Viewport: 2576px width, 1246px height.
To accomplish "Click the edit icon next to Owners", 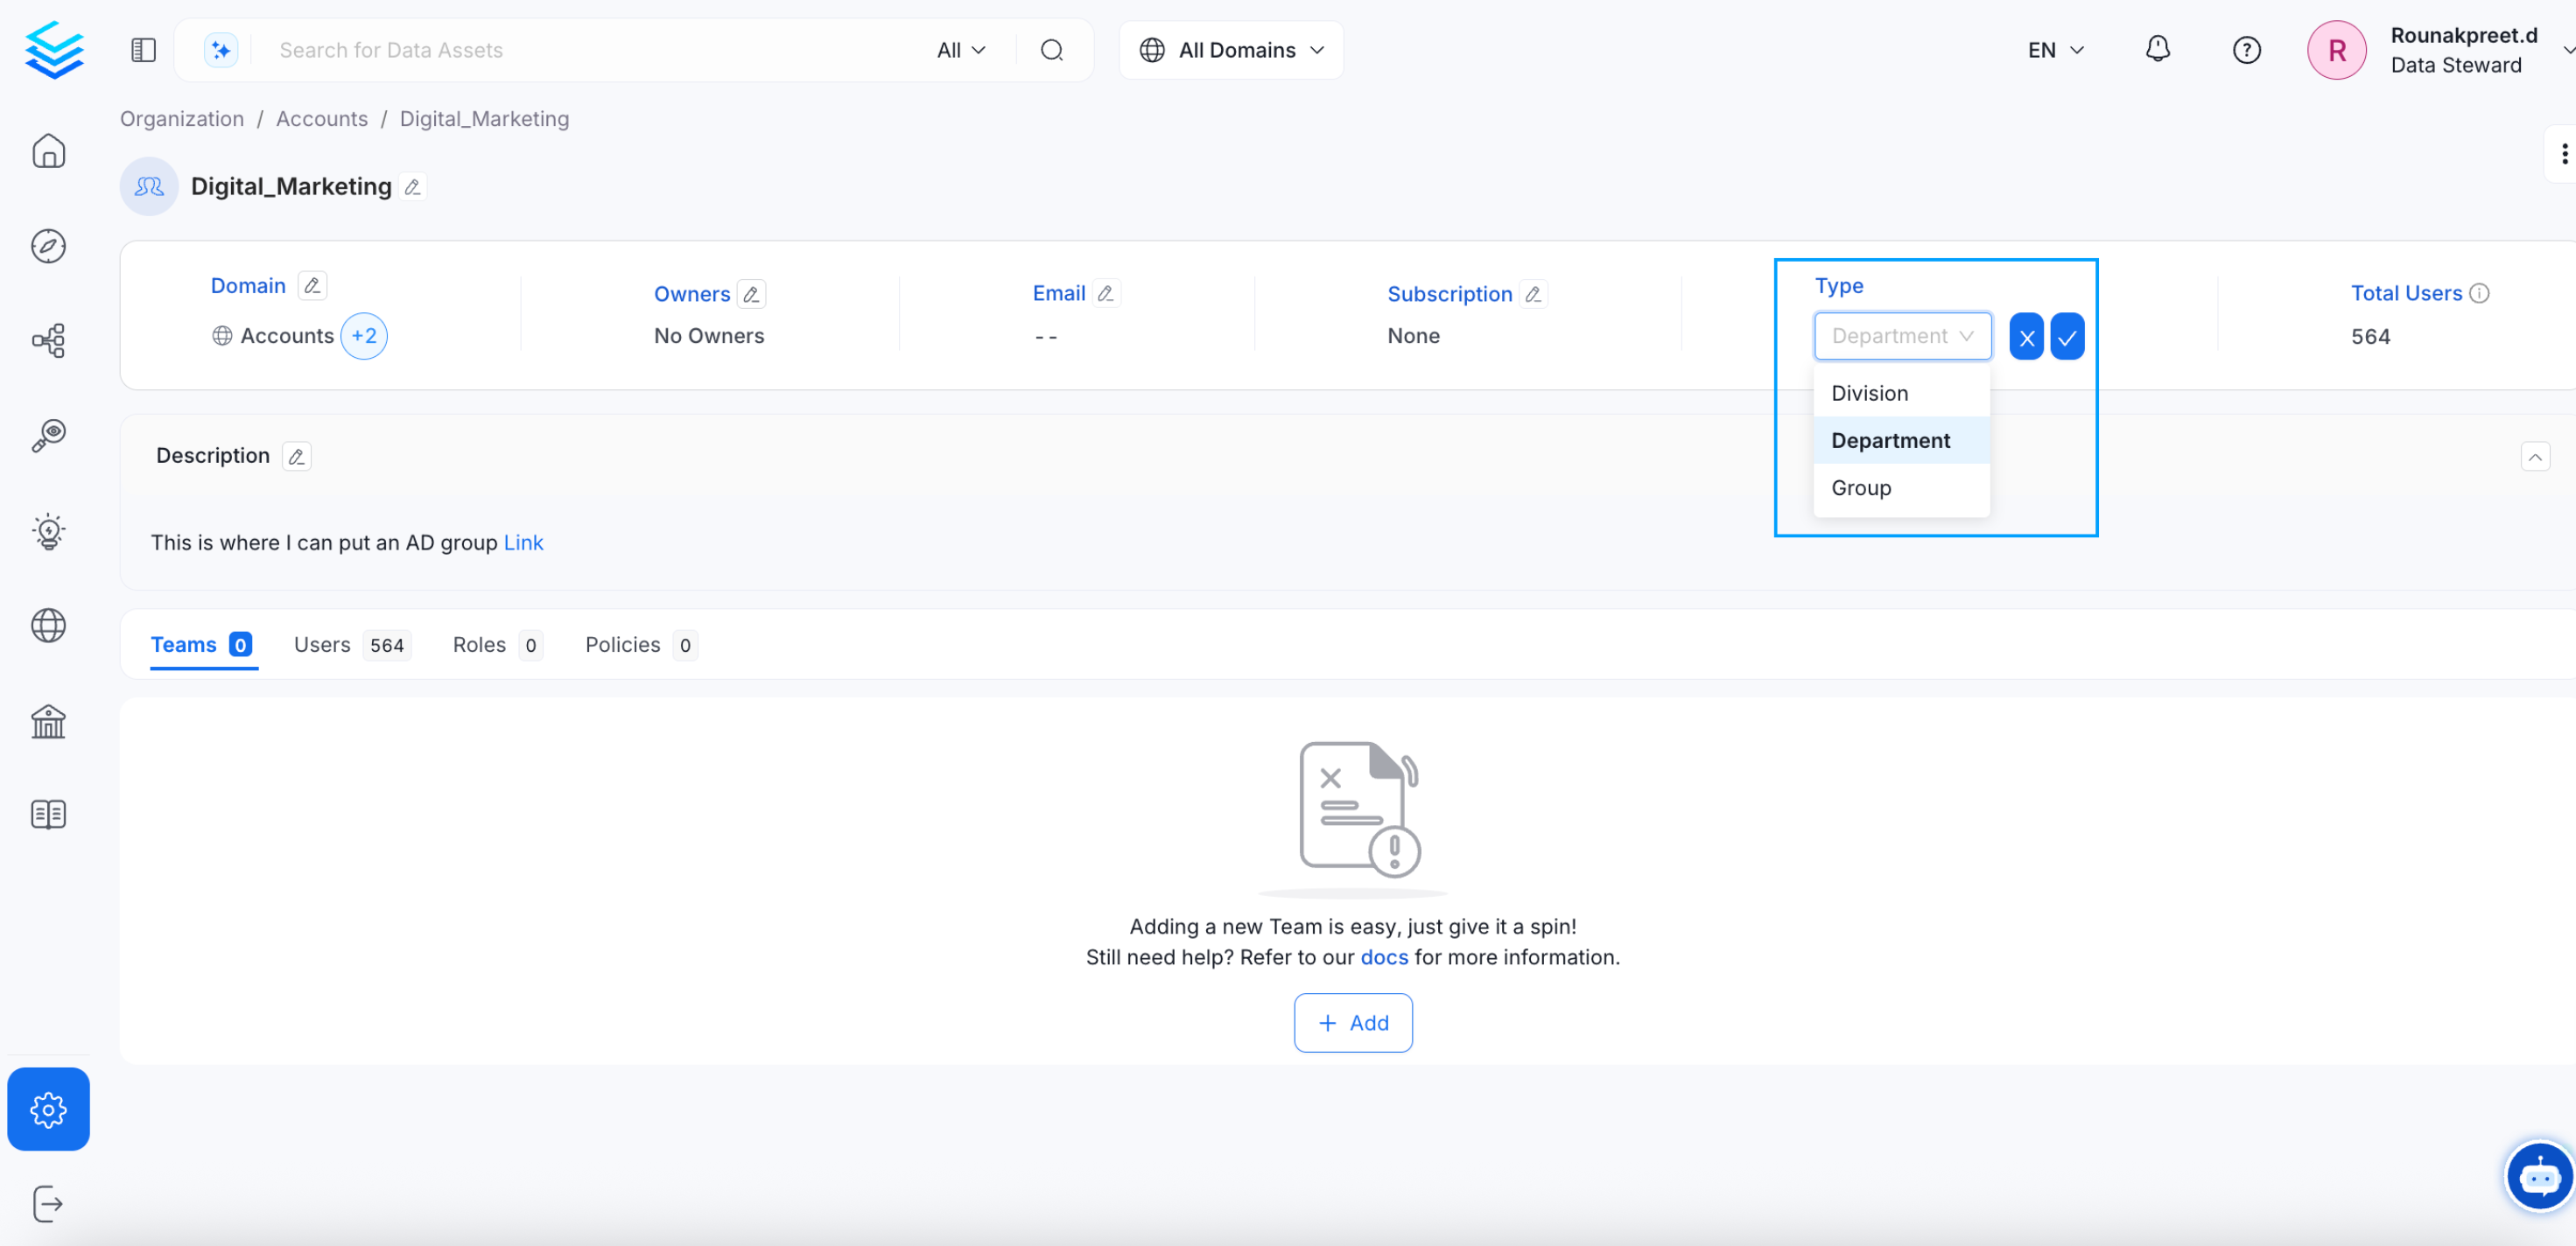I will 751,294.
